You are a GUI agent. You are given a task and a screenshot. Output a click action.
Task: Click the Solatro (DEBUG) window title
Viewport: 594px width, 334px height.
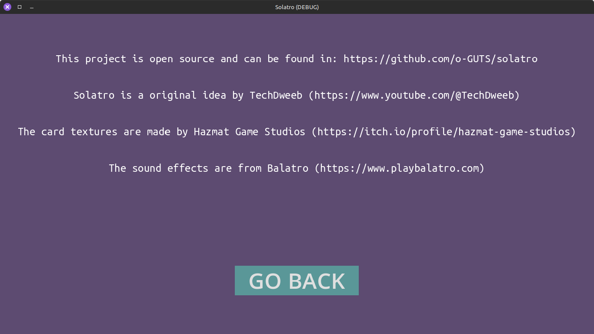pyautogui.click(x=297, y=7)
